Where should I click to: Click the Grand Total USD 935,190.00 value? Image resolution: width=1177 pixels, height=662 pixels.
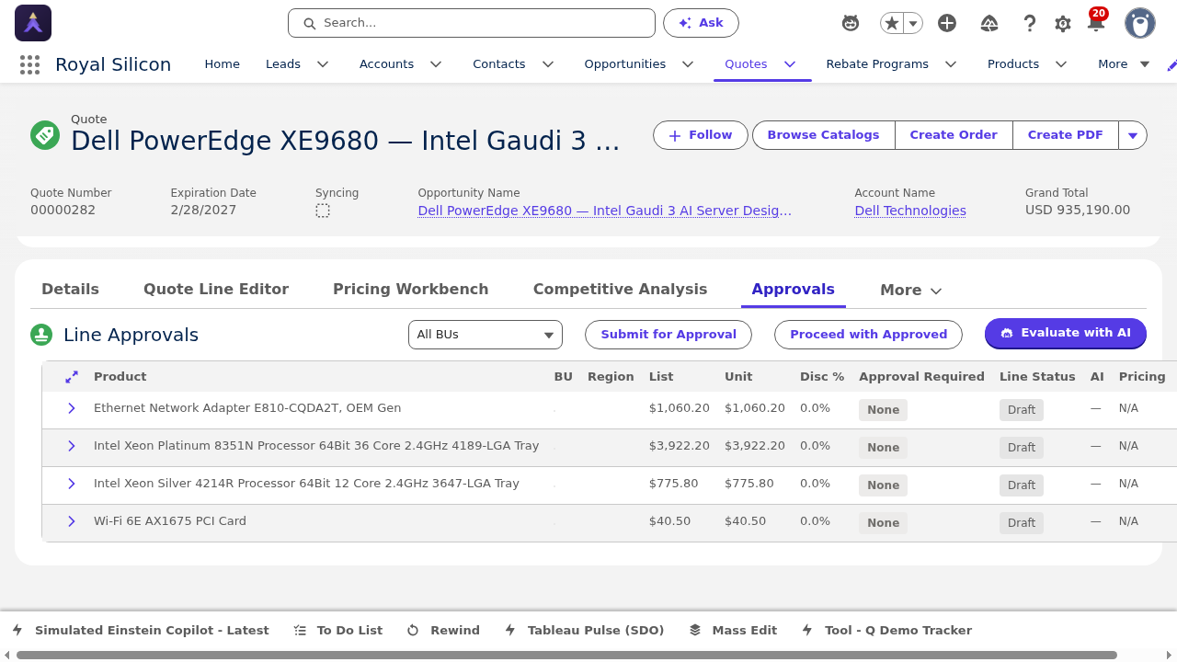click(x=1078, y=211)
